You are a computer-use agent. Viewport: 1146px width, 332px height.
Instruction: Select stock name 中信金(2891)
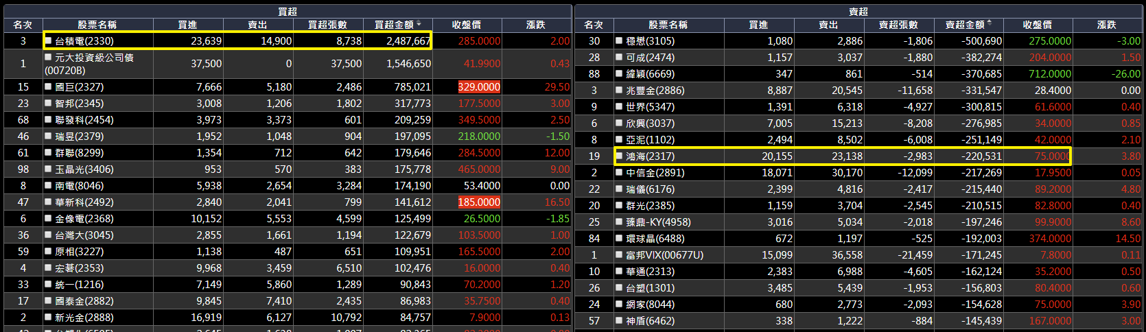(655, 173)
